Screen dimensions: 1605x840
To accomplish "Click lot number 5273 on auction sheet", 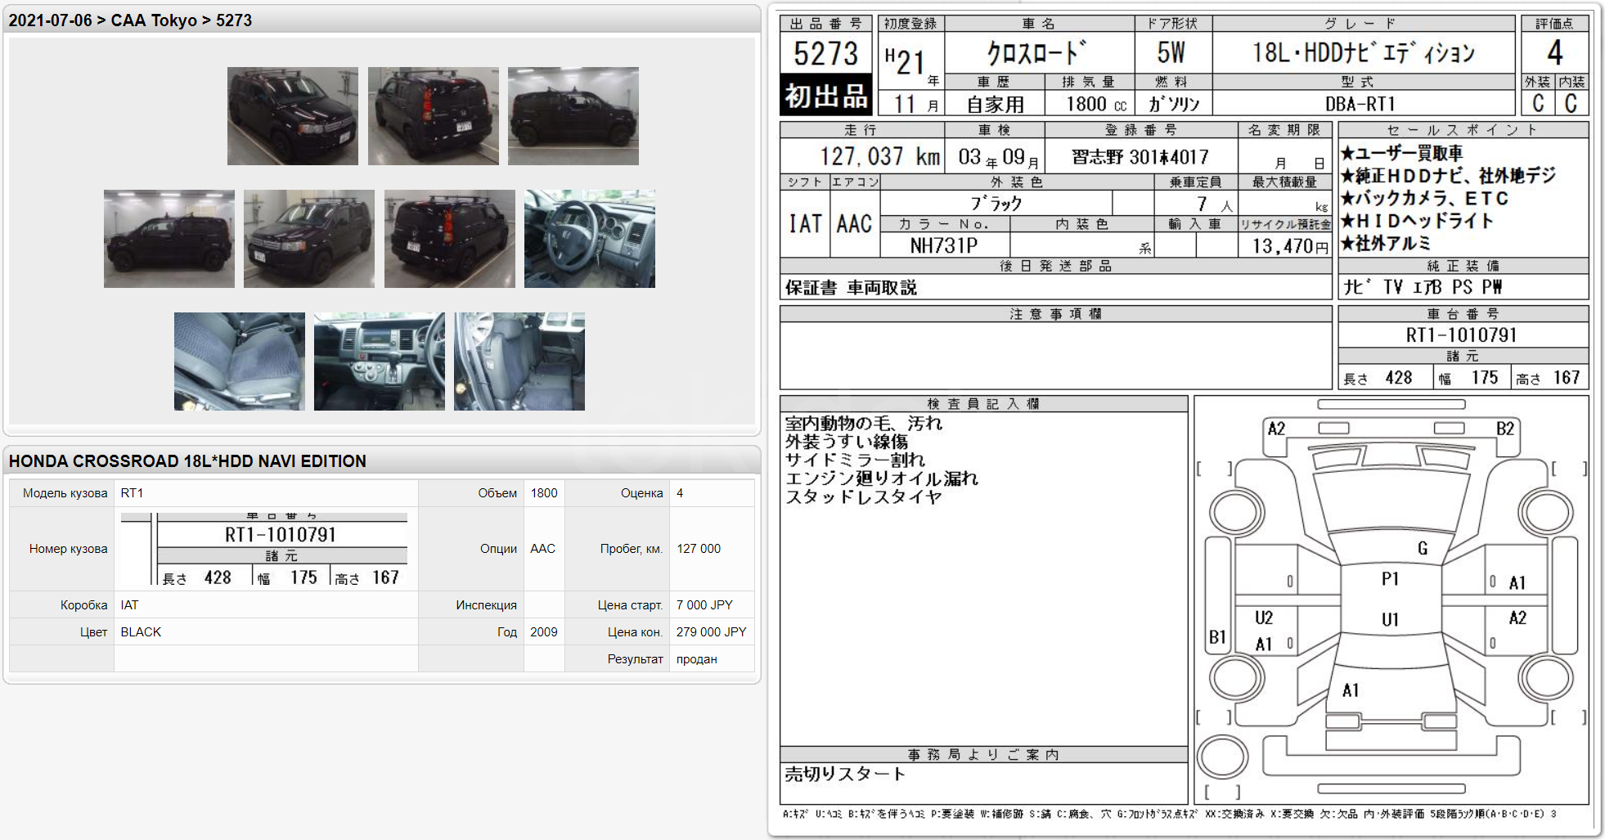I will [825, 54].
